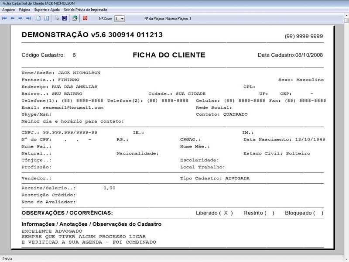The width and height of the screenshot is (349, 262).
Task: Advance to the next page
Action: [x=20, y=18]
